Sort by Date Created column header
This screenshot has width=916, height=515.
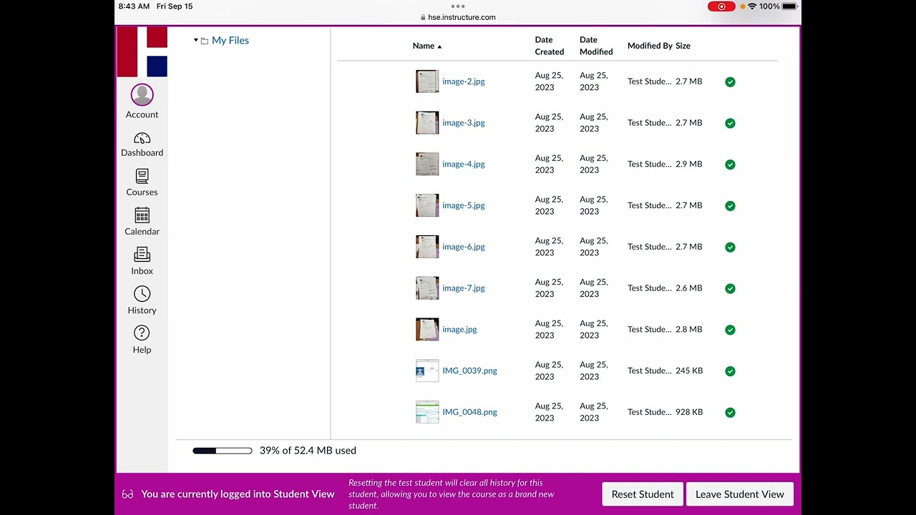(550, 46)
